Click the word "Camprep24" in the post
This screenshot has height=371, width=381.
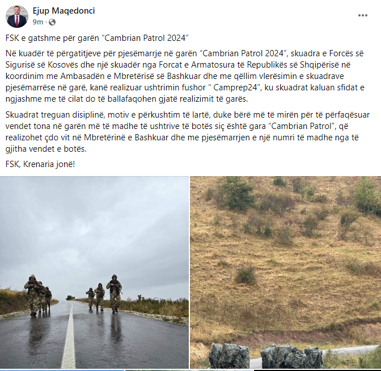tap(235, 87)
